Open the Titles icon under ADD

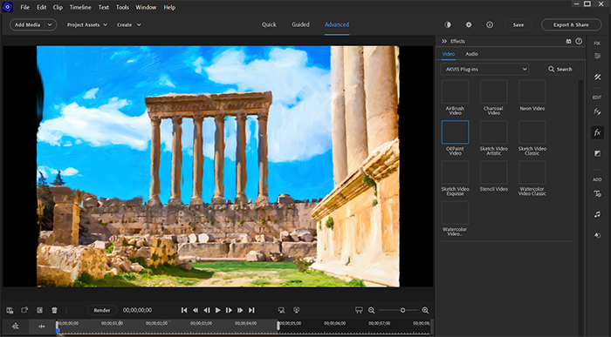(x=597, y=193)
